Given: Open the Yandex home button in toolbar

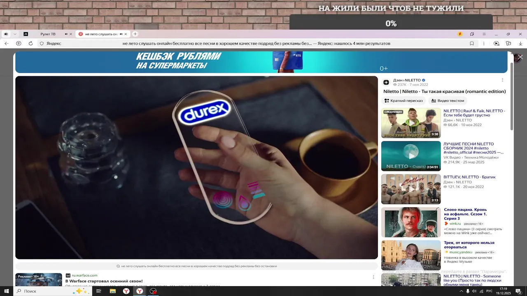Looking at the screenshot, I should click(x=19, y=43).
